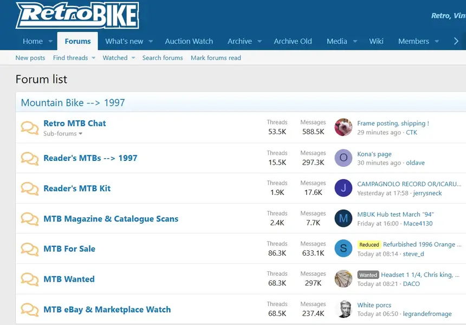Open legrandefromage's username link
Image resolution: width=466 pixels, height=325 pixels.
pyautogui.click(x=427, y=314)
